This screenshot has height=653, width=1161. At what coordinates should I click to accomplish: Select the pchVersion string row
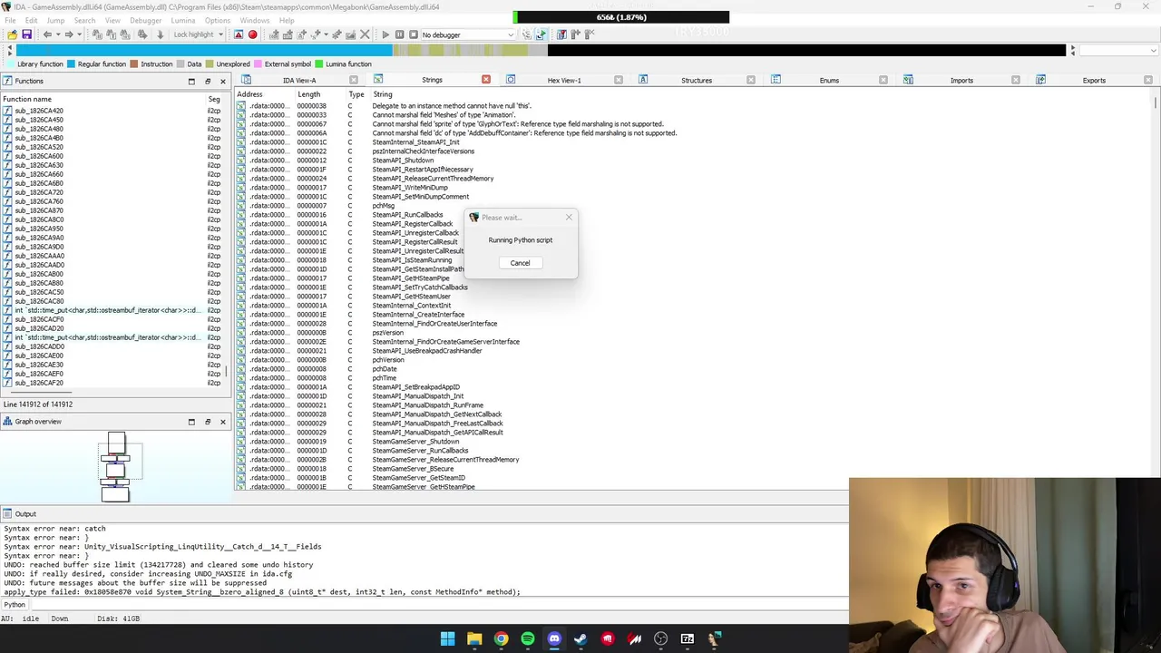388,360
